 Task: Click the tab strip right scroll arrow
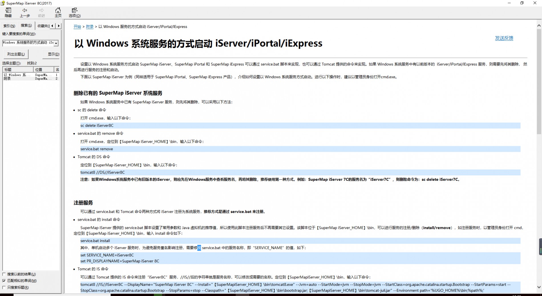coord(58,26)
